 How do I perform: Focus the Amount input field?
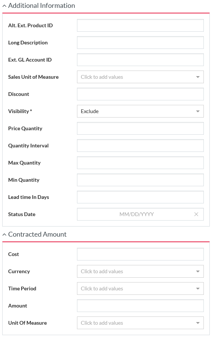[x=140, y=306]
